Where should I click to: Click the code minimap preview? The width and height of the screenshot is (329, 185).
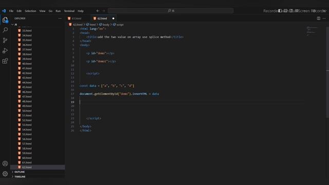tap(312, 31)
